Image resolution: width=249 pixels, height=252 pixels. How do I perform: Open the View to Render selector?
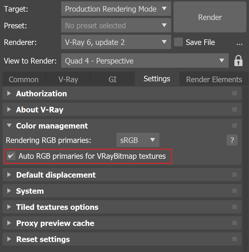coord(145,61)
